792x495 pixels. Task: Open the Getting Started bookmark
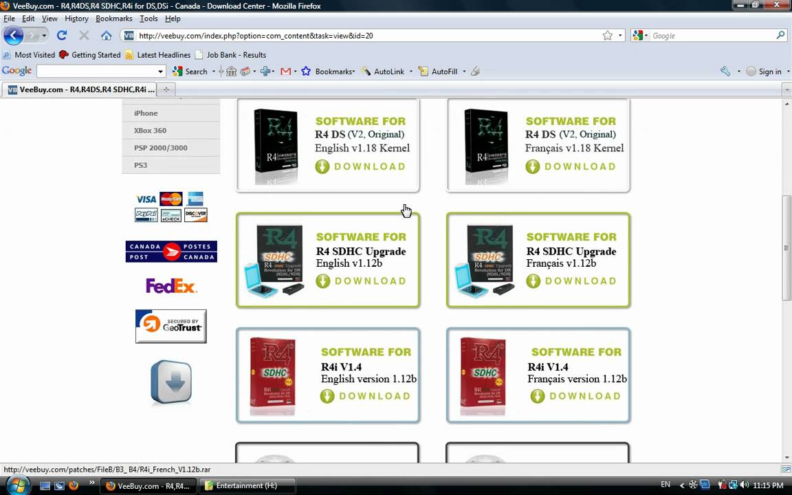click(x=90, y=54)
